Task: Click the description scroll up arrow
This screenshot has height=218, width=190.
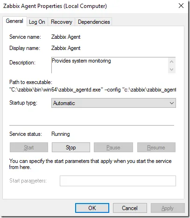Action: click(x=172, y=62)
